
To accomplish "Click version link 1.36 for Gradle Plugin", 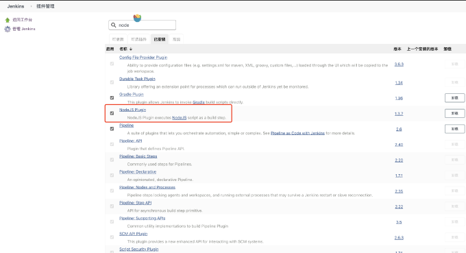I will pos(399,98).
